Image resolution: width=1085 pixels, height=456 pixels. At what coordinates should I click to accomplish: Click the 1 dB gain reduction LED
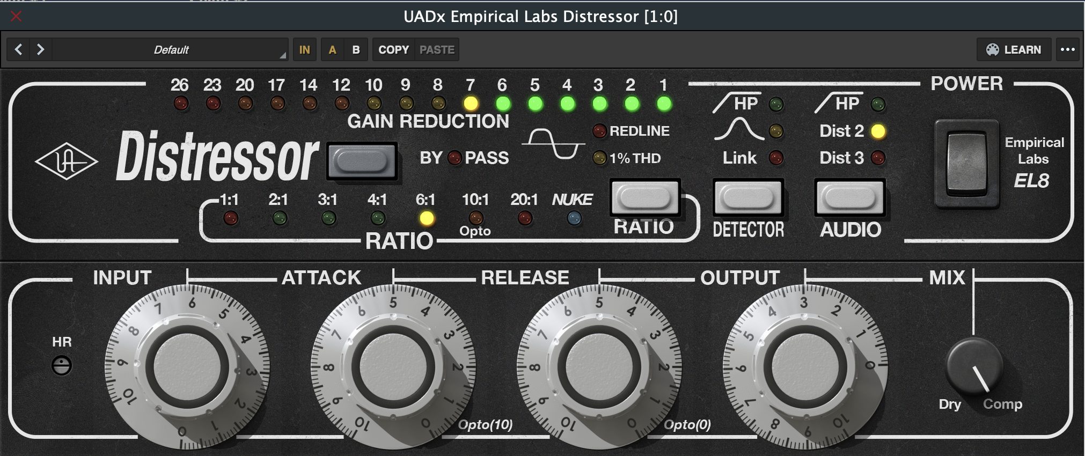click(664, 103)
